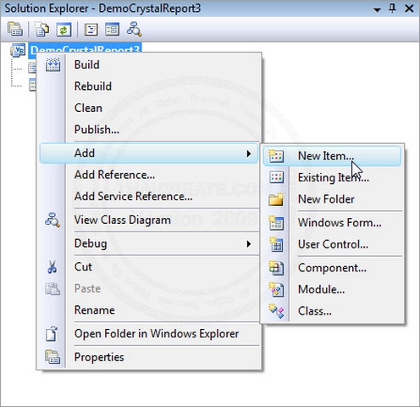Screen dimensions: 420x407
Task: Open the Add submenu entry
Action: 149,153
